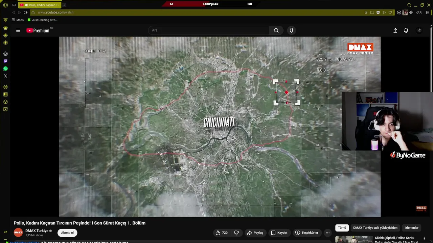Dislike the video
The image size is (433, 243).
click(x=236, y=233)
